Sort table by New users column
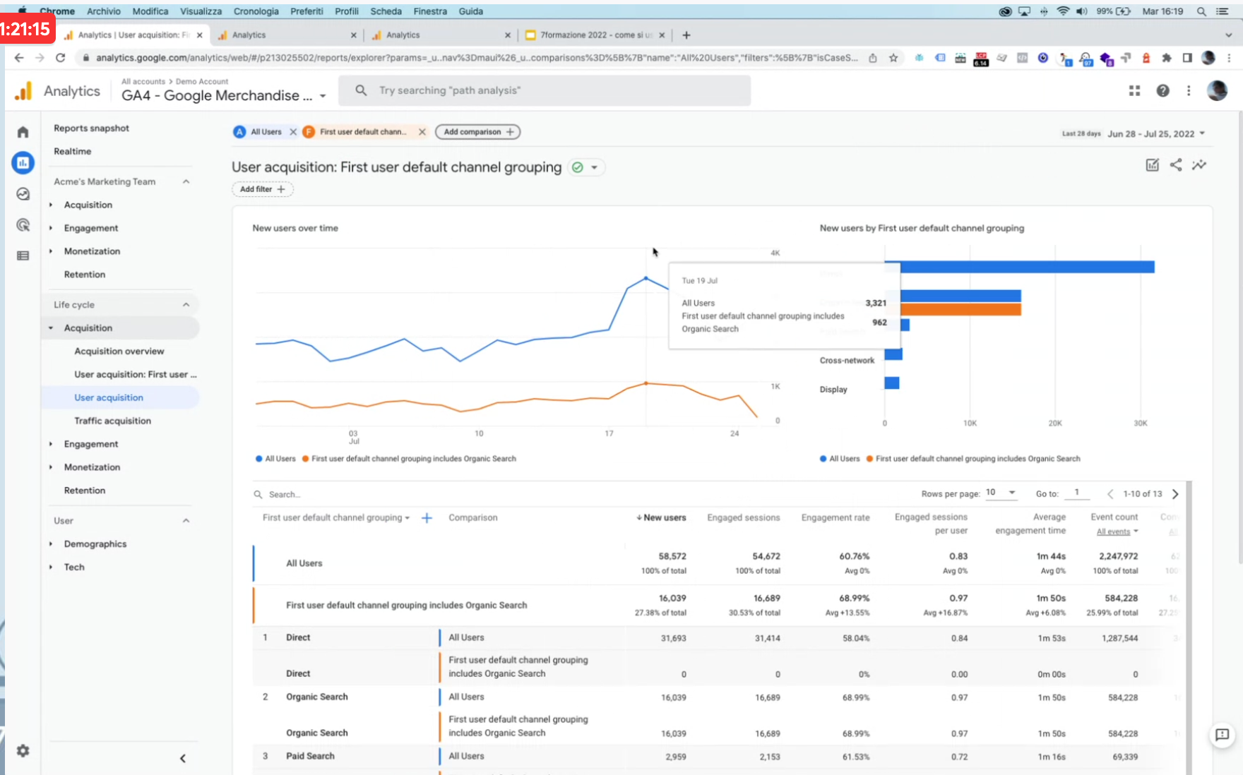Image resolution: width=1243 pixels, height=775 pixels. coord(661,517)
